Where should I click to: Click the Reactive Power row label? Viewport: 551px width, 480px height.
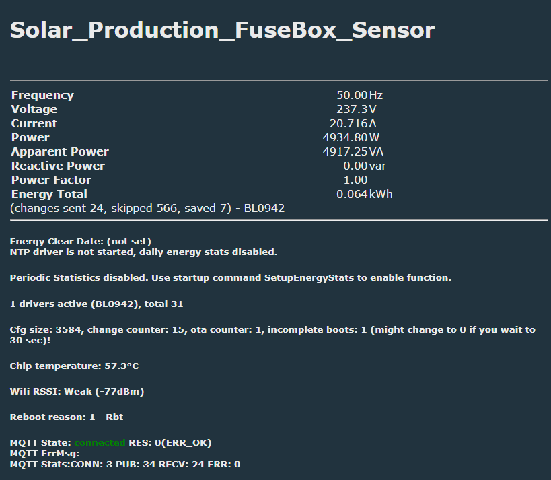(x=58, y=166)
